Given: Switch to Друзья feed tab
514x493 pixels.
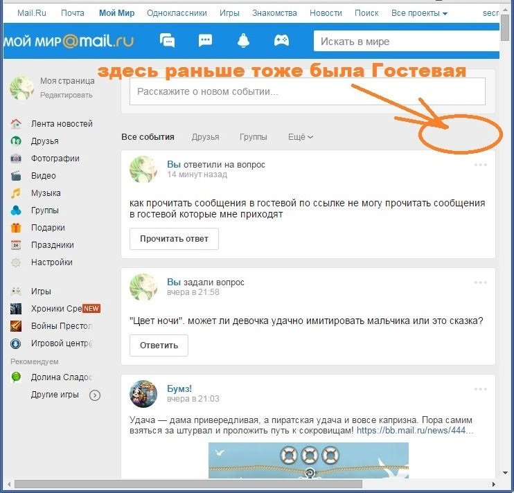Looking at the screenshot, I should tap(206, 137).
